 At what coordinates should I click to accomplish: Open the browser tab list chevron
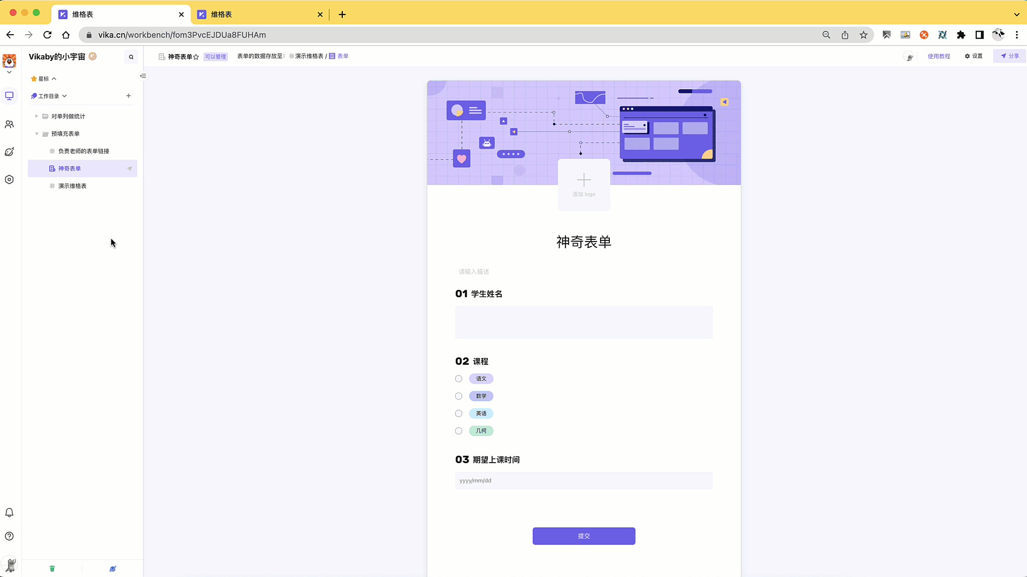[1016, 14]
